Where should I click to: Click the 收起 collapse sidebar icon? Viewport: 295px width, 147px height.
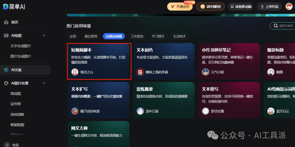point(7,145)
